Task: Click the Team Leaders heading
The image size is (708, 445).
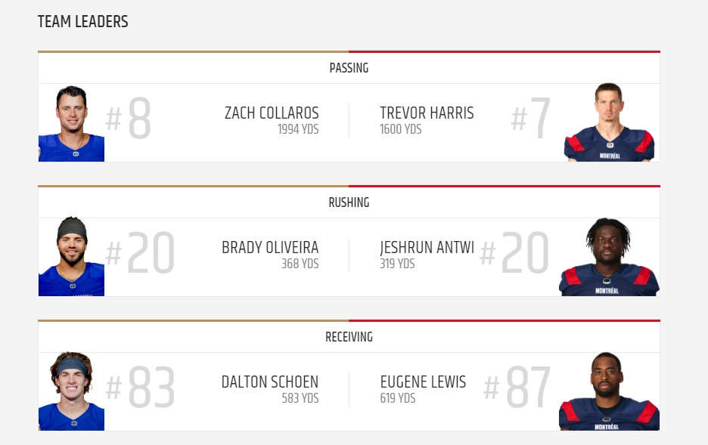Action: click(83, 22)
